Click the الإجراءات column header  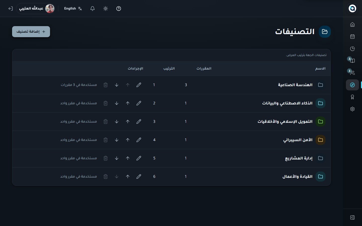coord(135,69)
